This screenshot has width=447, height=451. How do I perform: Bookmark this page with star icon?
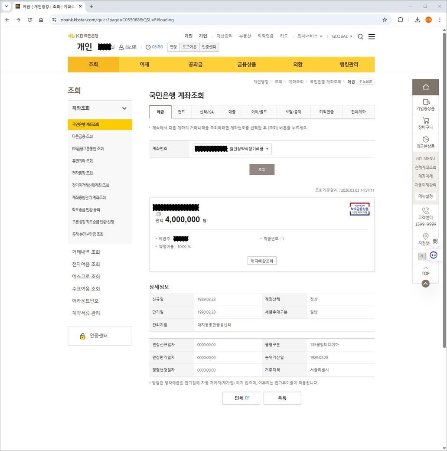(385, 20)
